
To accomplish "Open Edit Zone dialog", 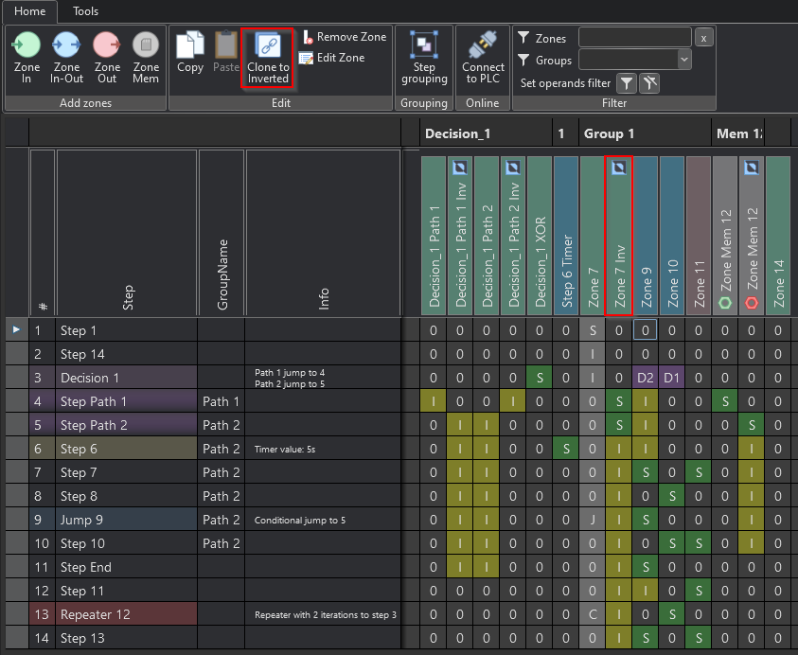I will 332,58.
